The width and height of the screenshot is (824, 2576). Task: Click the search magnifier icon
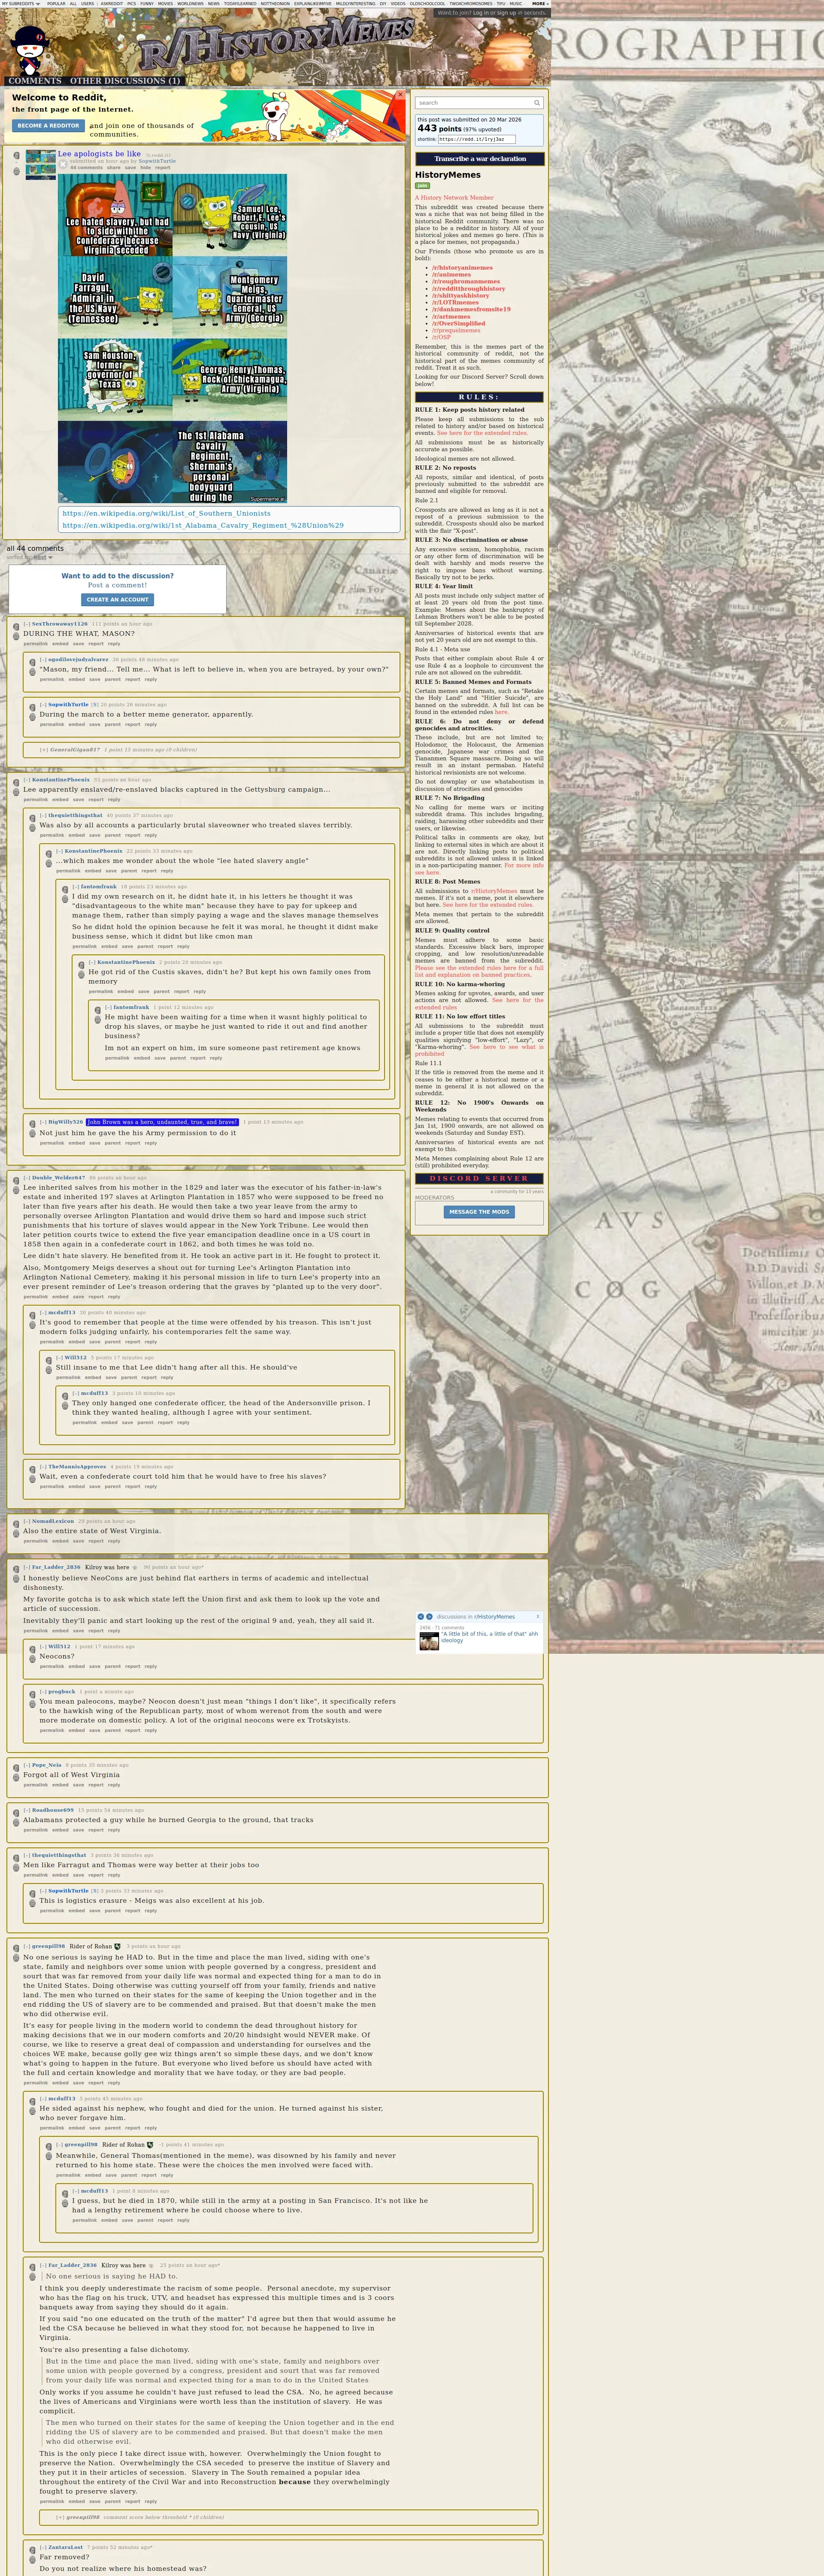(536, 103)
